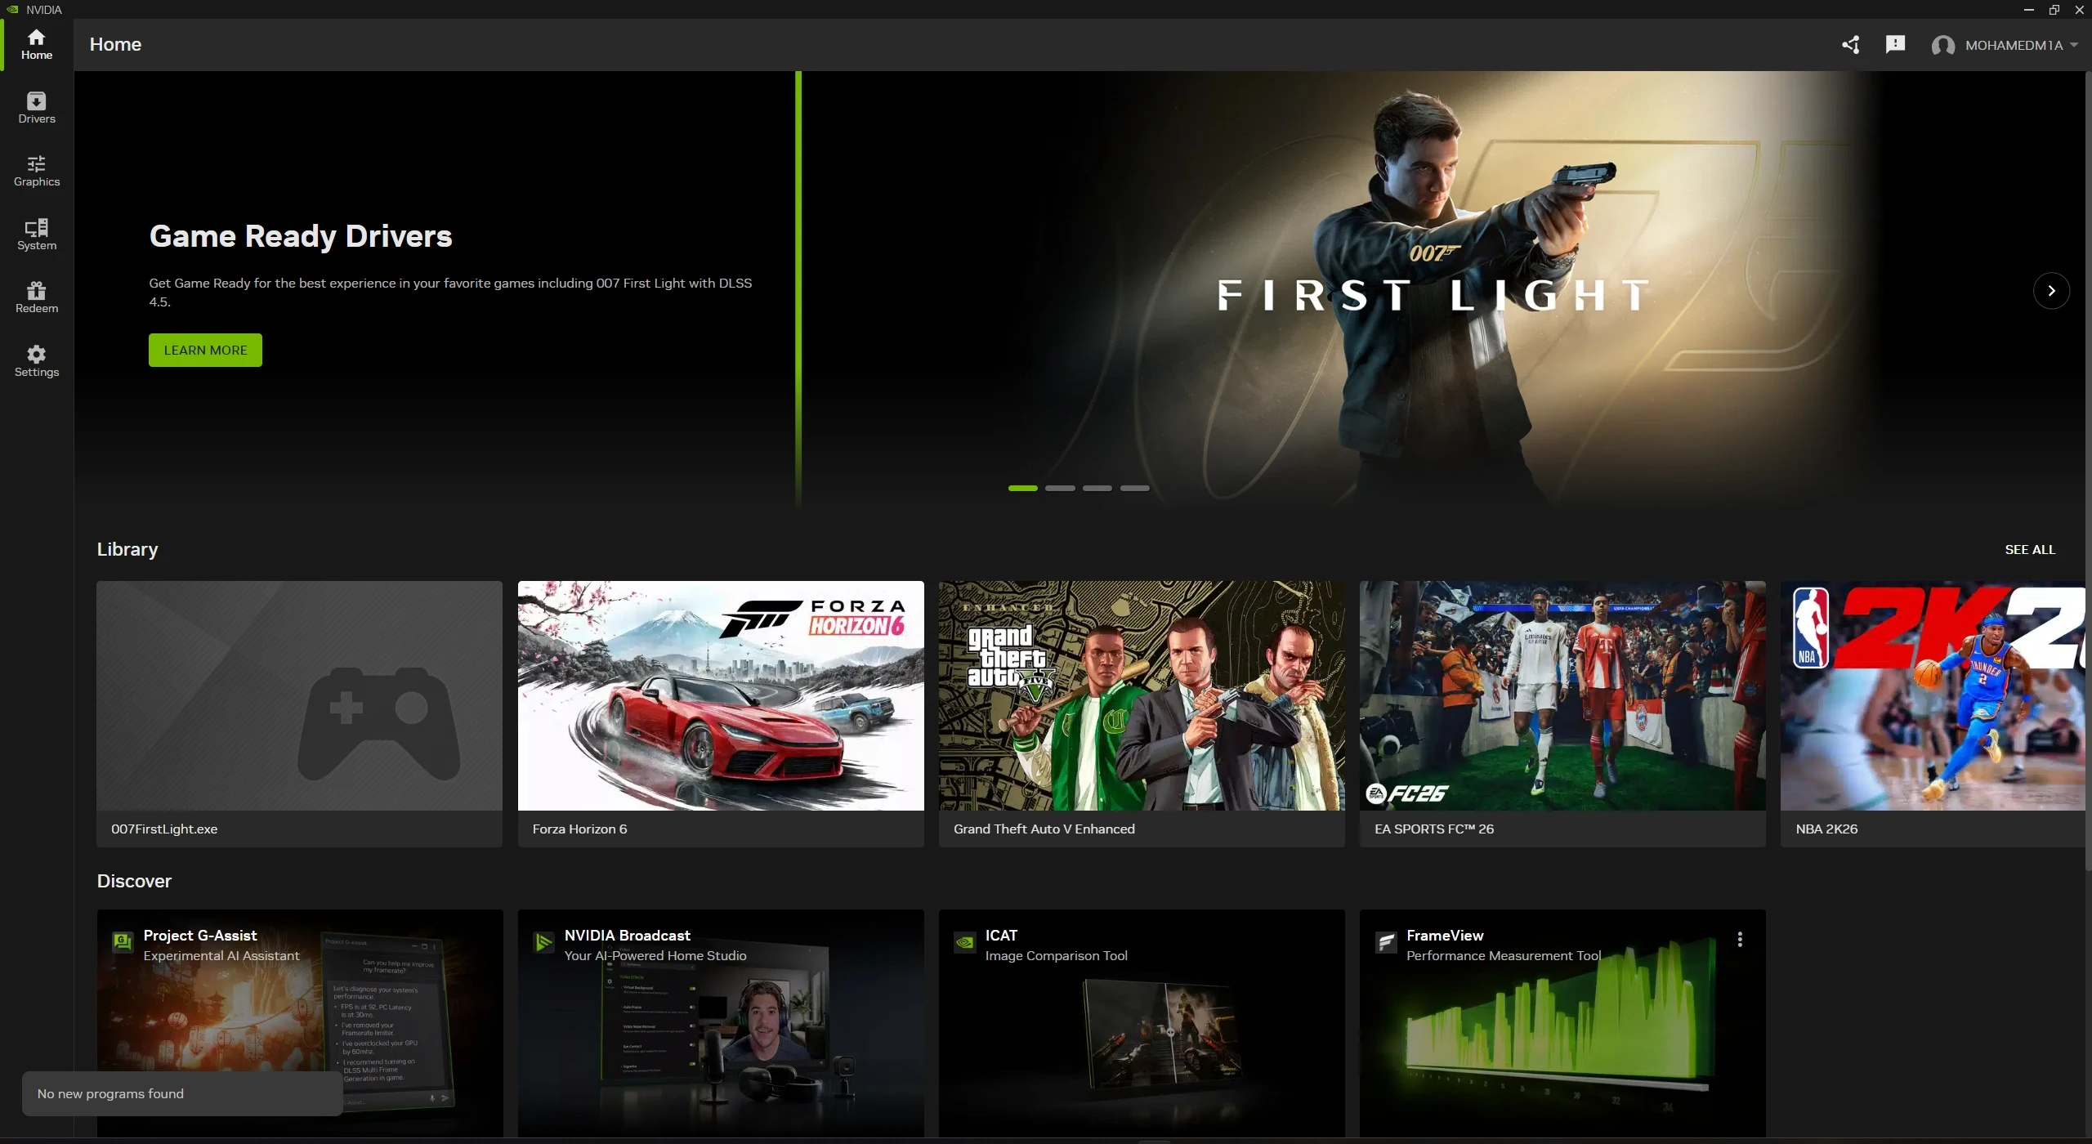The height and width of the screenshot is (1144, 2092).
Task: Click the ICAT app icon
Action: (964, 942)
